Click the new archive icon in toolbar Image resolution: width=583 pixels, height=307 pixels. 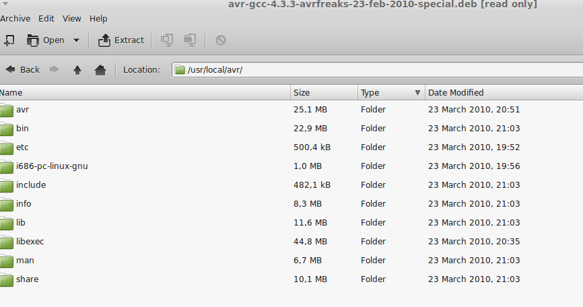tap(9, 40)
